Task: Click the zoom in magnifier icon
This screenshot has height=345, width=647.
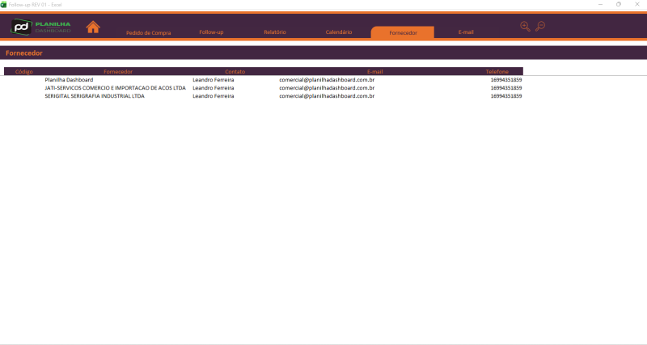Action: tap(525, 27)
